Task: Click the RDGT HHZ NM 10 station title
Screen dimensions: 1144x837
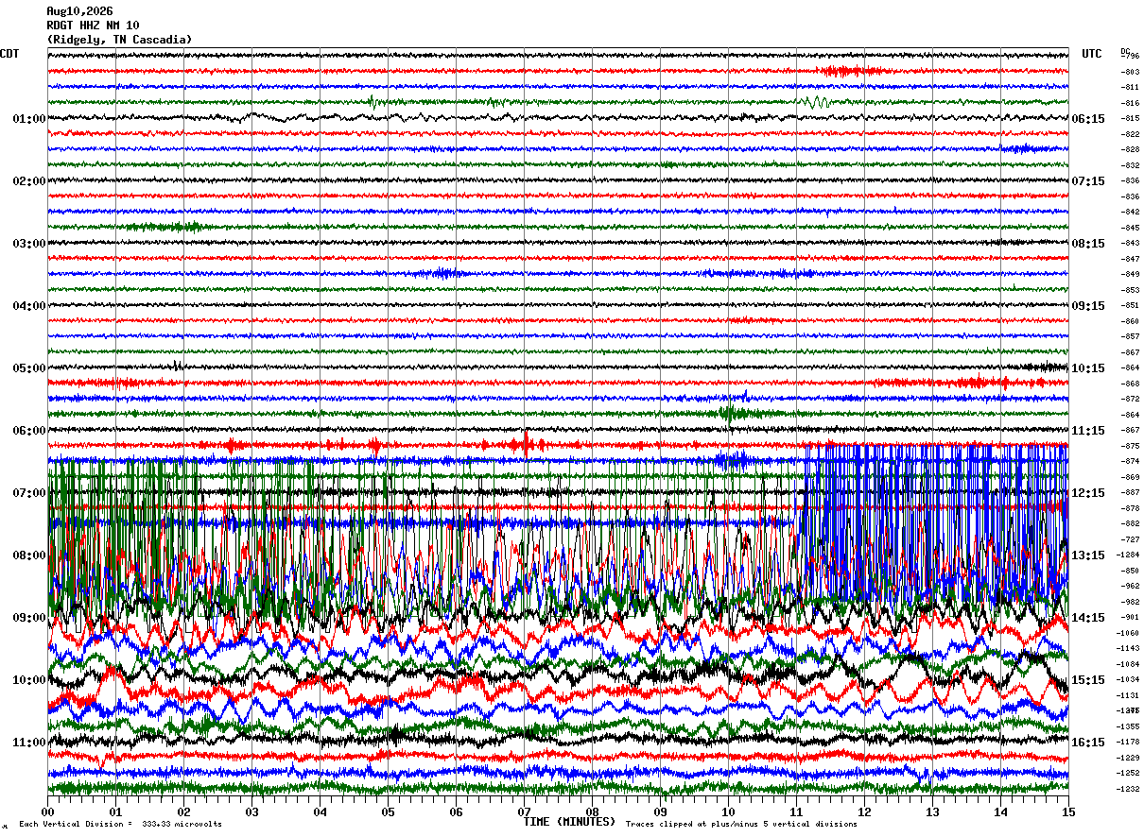Action: (x=93, y=26)
